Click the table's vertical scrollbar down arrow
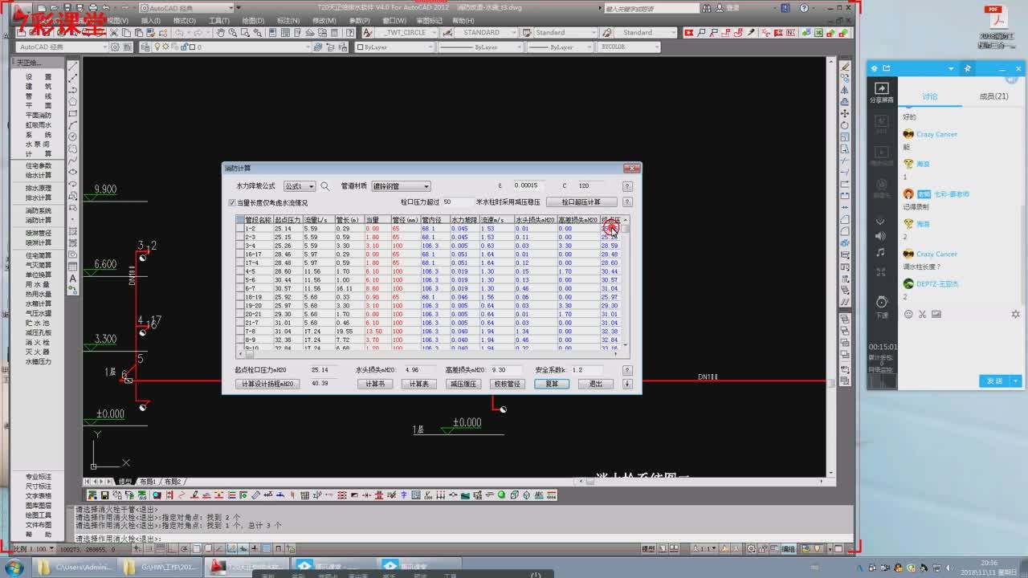 [x=626, y=347]
